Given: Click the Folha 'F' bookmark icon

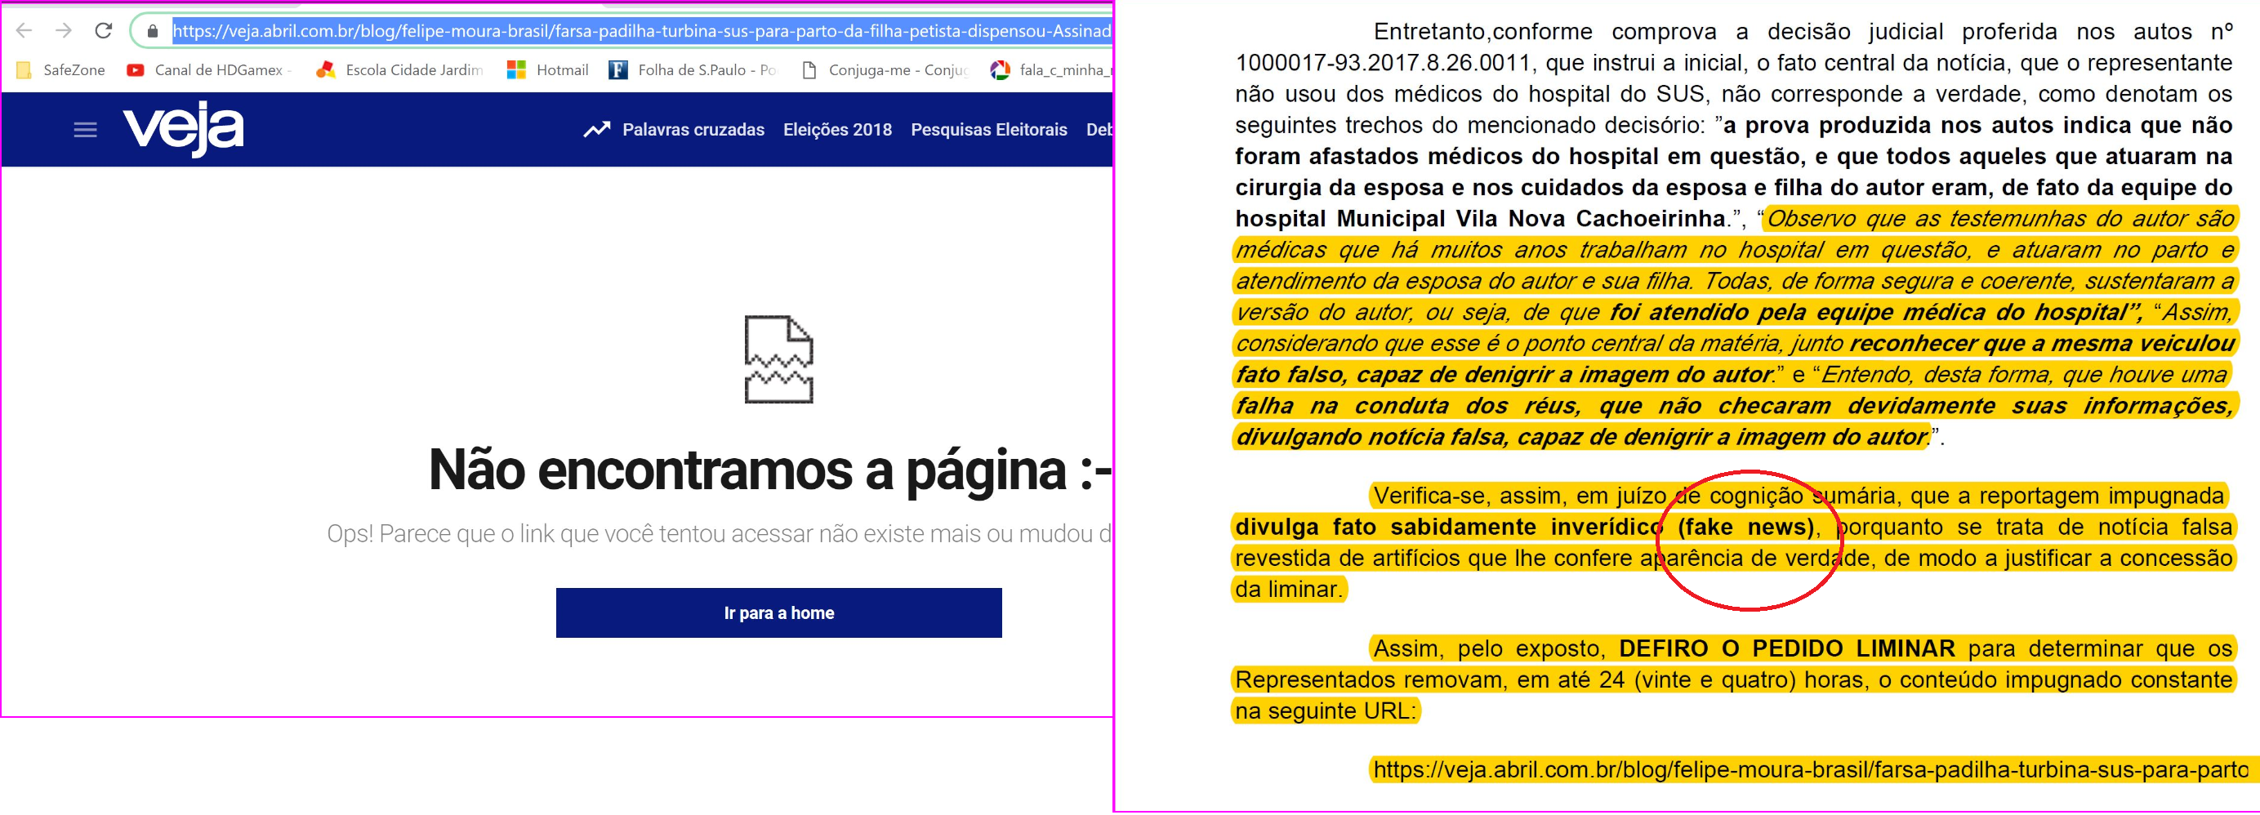Looking at the screenshot, I should tap(618, 70).
